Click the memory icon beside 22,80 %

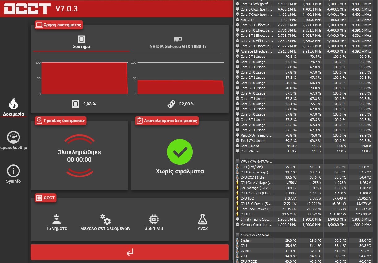(x=171, y=104)
